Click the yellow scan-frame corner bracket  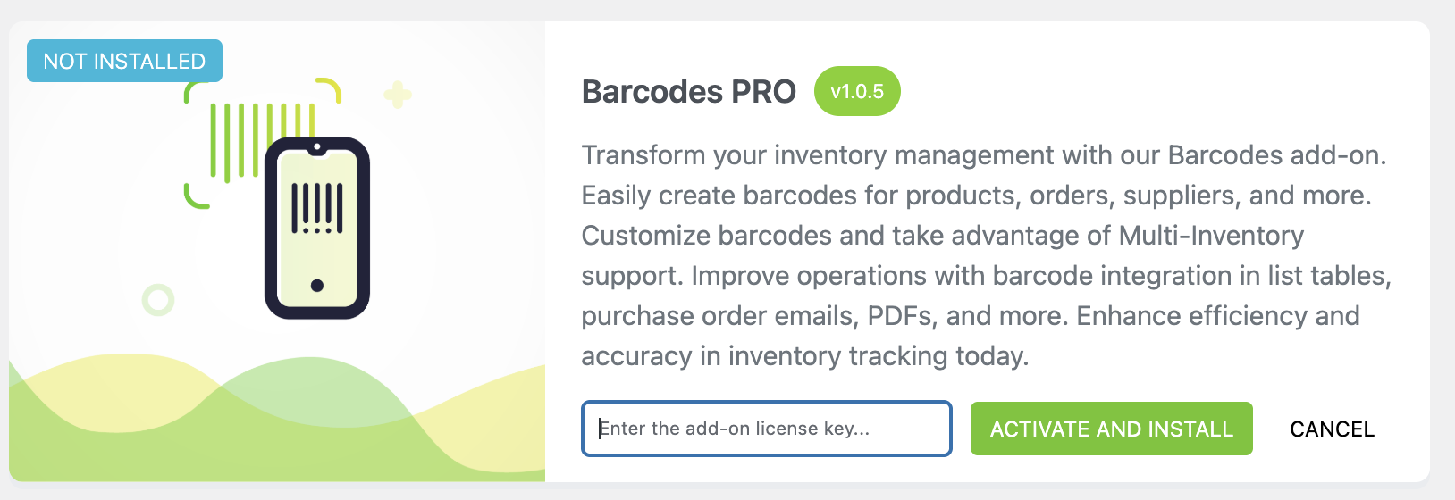(329, 89)
